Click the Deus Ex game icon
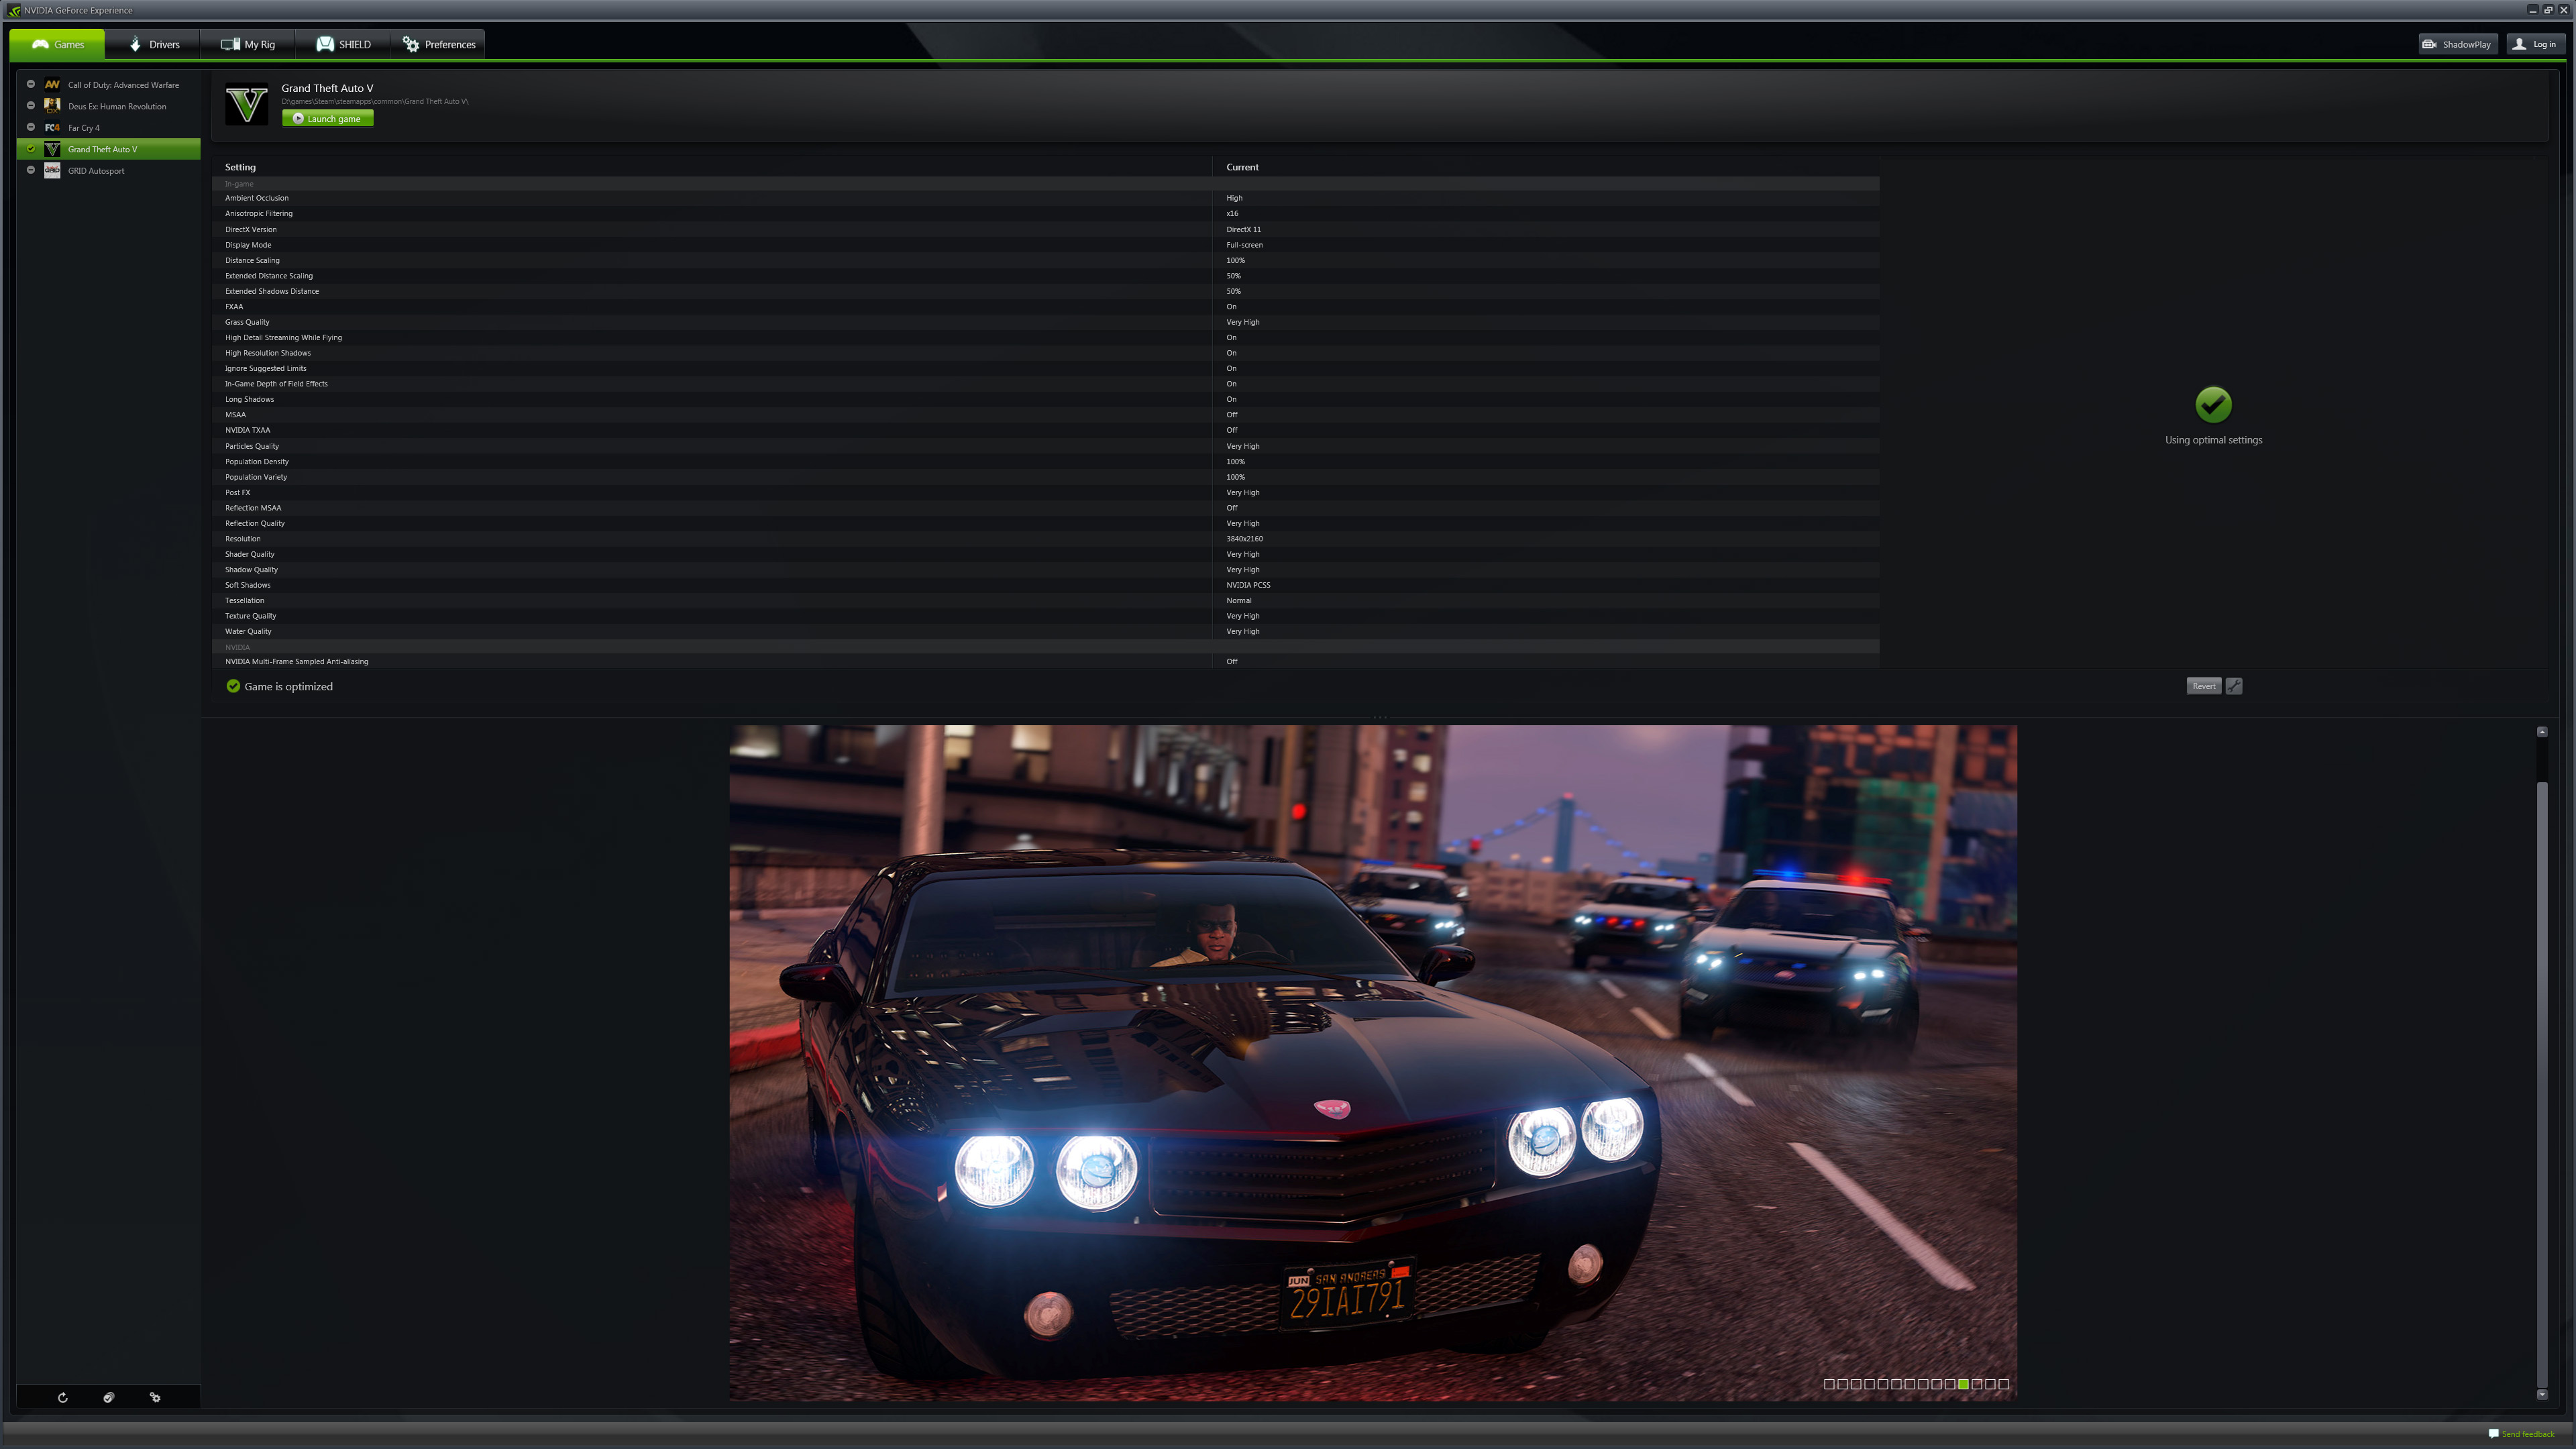The image size is (2576, 1449). pos(52,106)
